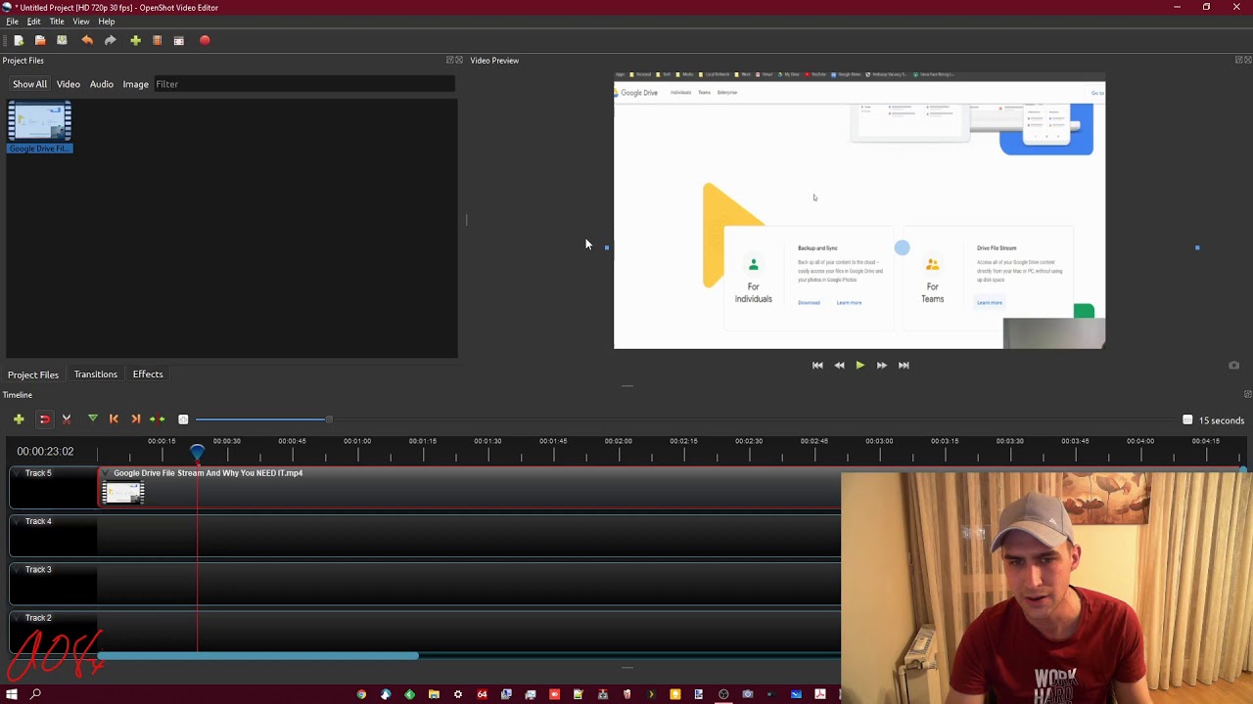Click the zoom in icon near 15 seconds
The width and height of the screenshot is (1253, 704).
pyautogui.click(x=1187, y=419)
